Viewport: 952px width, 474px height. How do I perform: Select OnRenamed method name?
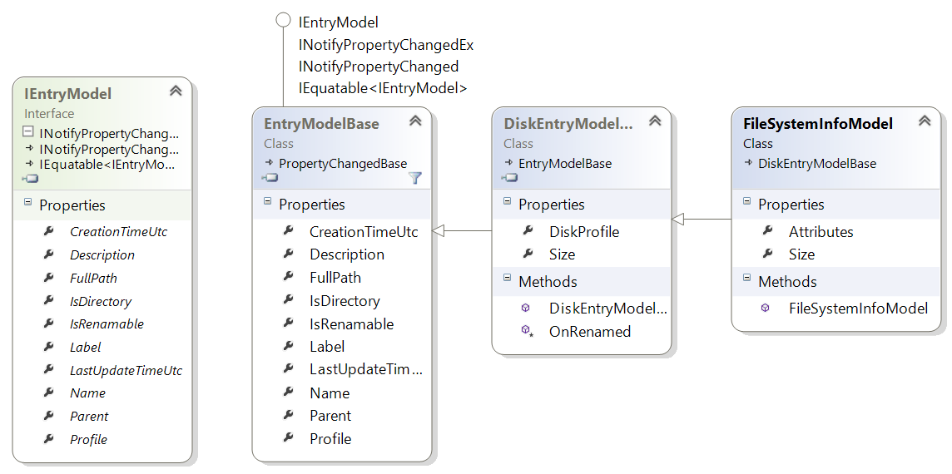590,331
